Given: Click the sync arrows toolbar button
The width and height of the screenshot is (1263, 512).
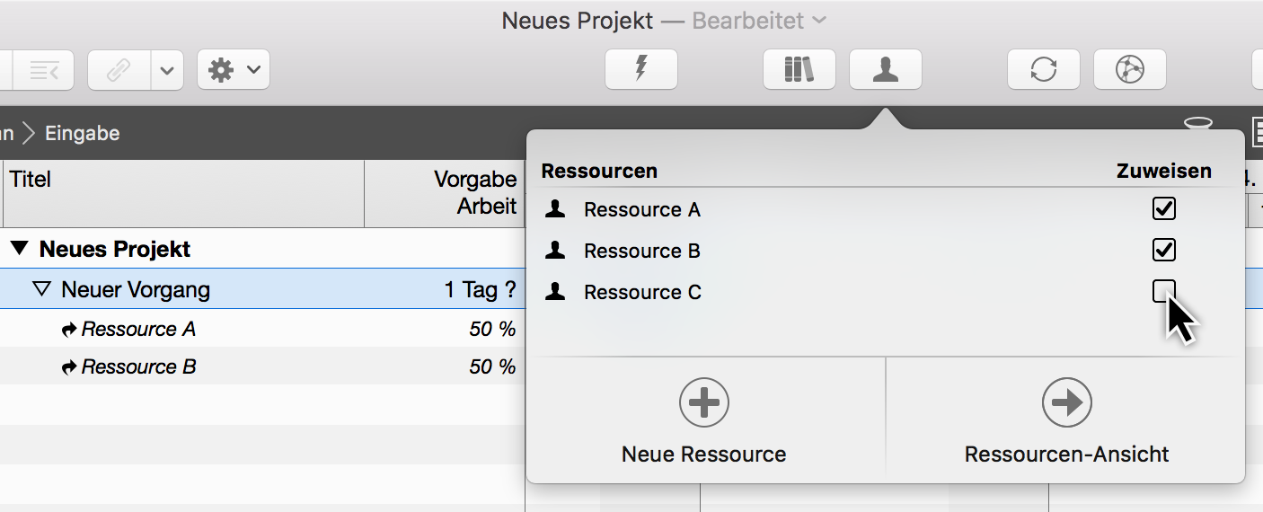Looking at the screenshot, I should pos(1043,69).
